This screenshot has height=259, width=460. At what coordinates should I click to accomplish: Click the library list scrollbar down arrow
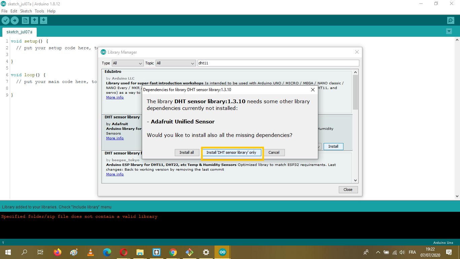356,181
